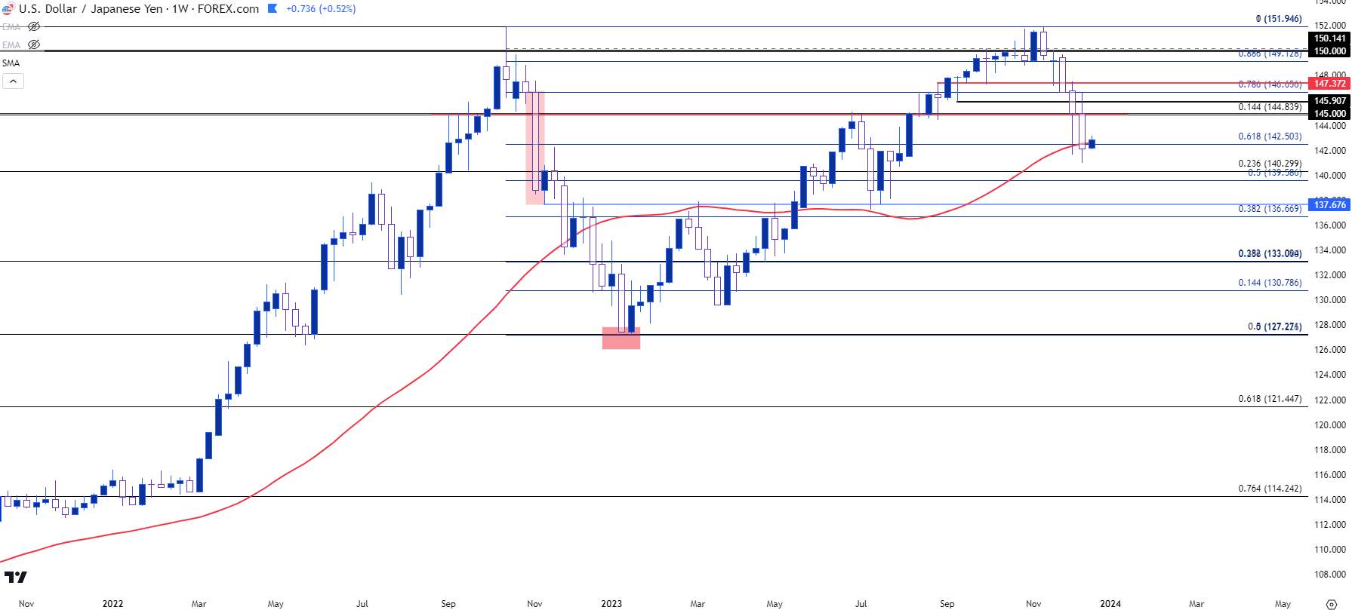Click the 150.000 black price label

(1329, 51)
